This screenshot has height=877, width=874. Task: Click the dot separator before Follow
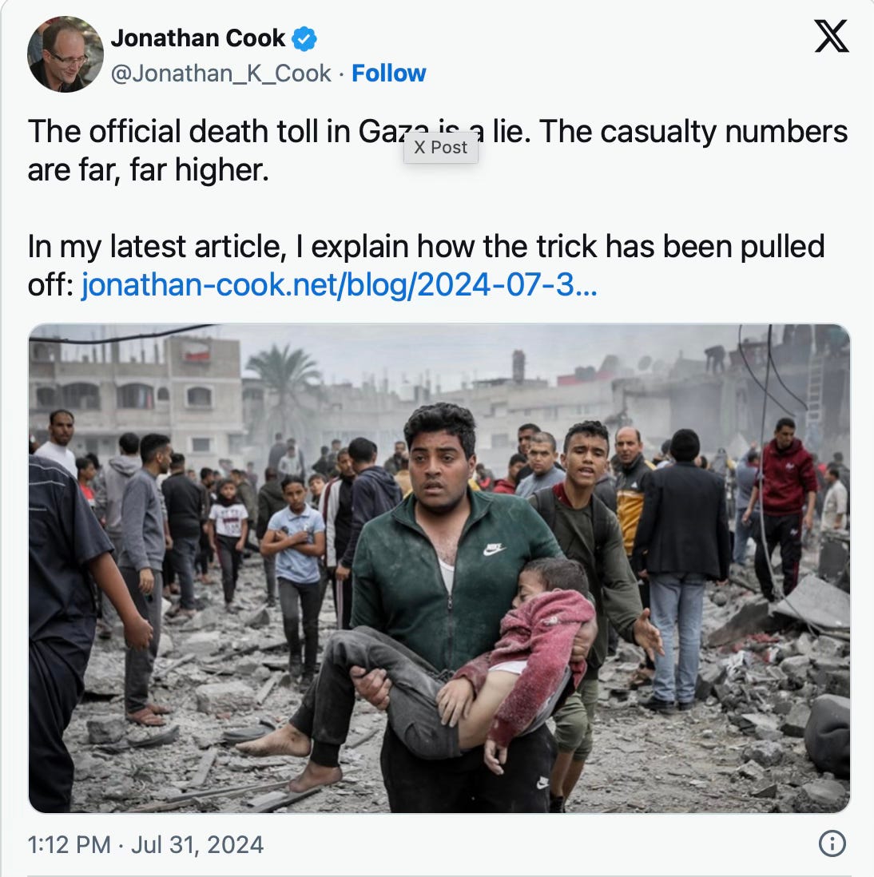tap(341, 73)
